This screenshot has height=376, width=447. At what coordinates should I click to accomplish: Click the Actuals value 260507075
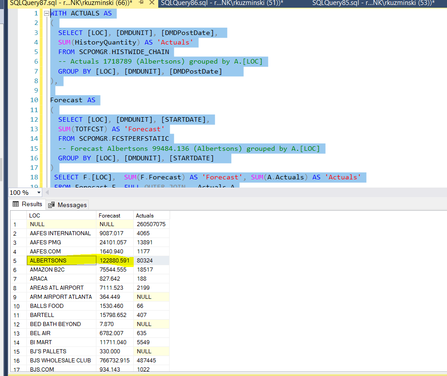point(151,224)
